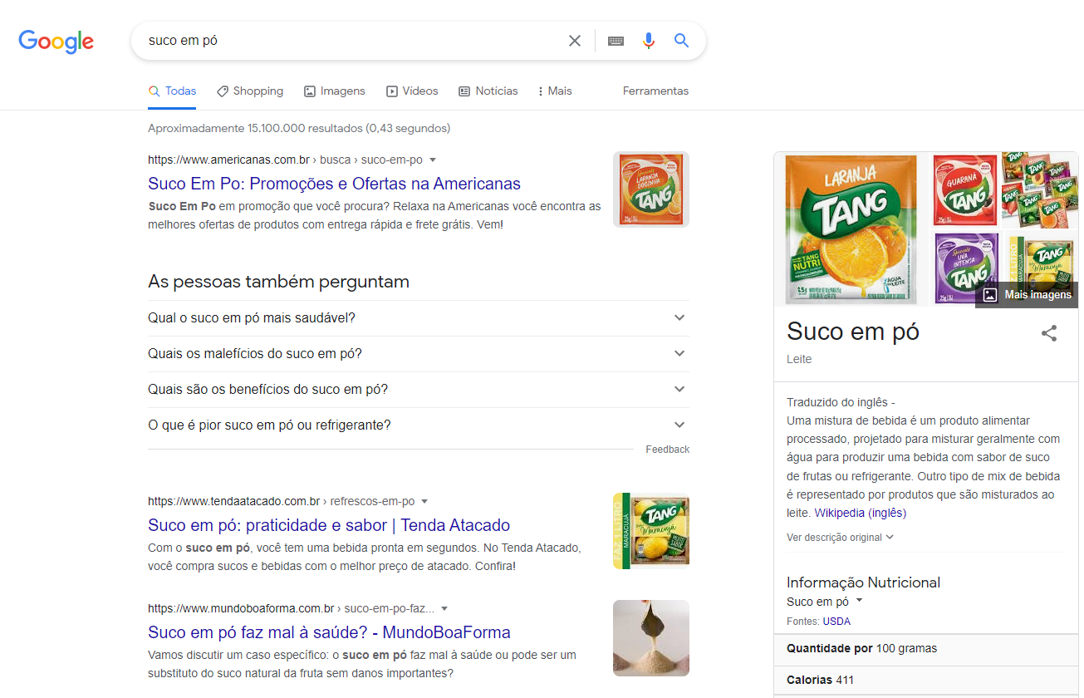Click the Aproximadamente 15.100.000 resultados text
Screen dimensions: 1084x698
coord(299,128)
